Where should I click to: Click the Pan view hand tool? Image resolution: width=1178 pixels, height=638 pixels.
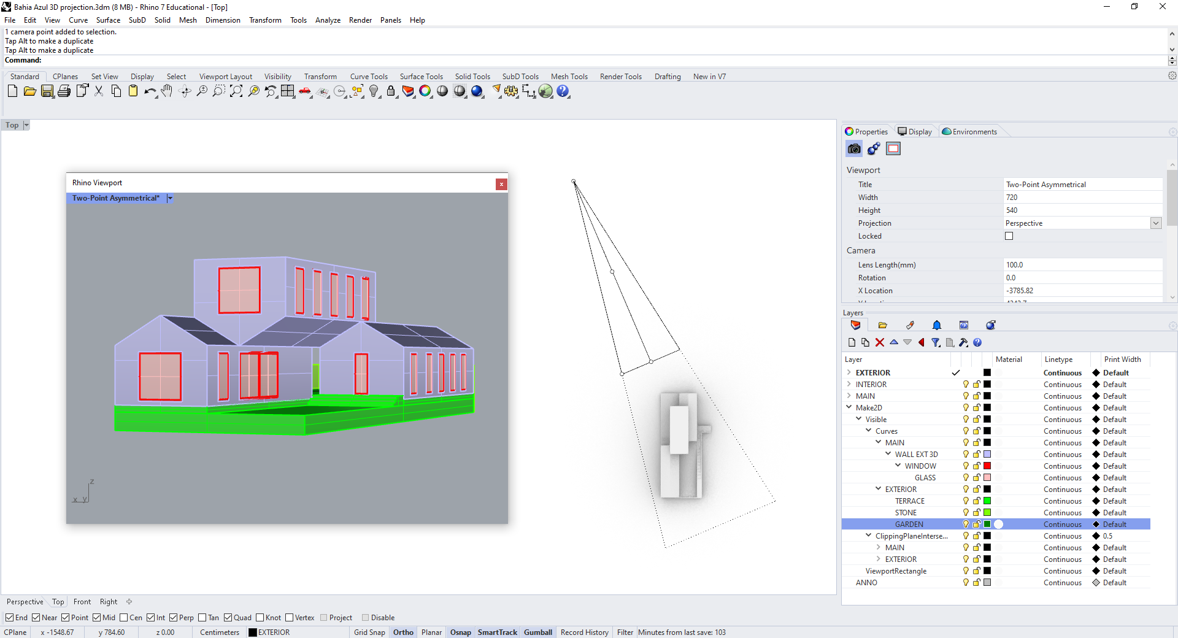[x=167, y=91]
